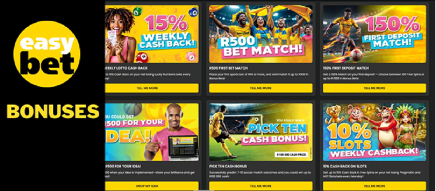Viewport: 436px width, 191px height.
Task: Click the R100 000 Cash Prize label
Action: 291,154
